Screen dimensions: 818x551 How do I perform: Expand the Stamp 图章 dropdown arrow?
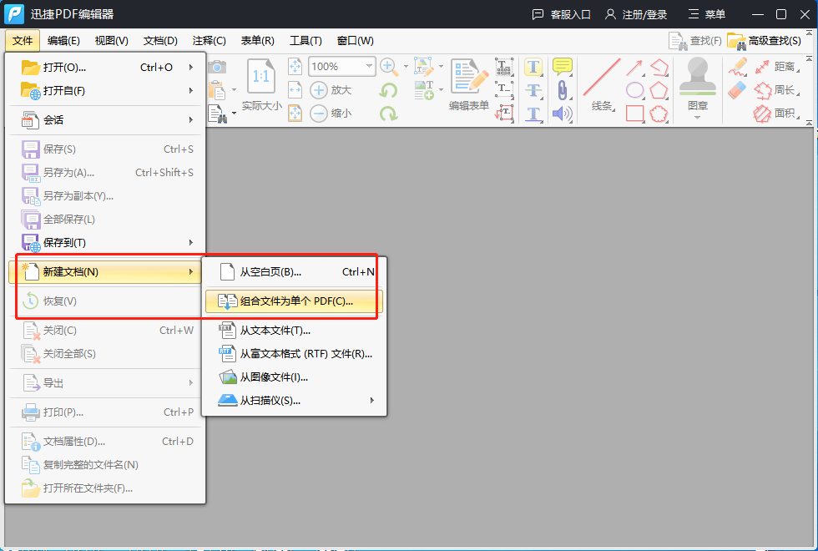coord(698,118)
